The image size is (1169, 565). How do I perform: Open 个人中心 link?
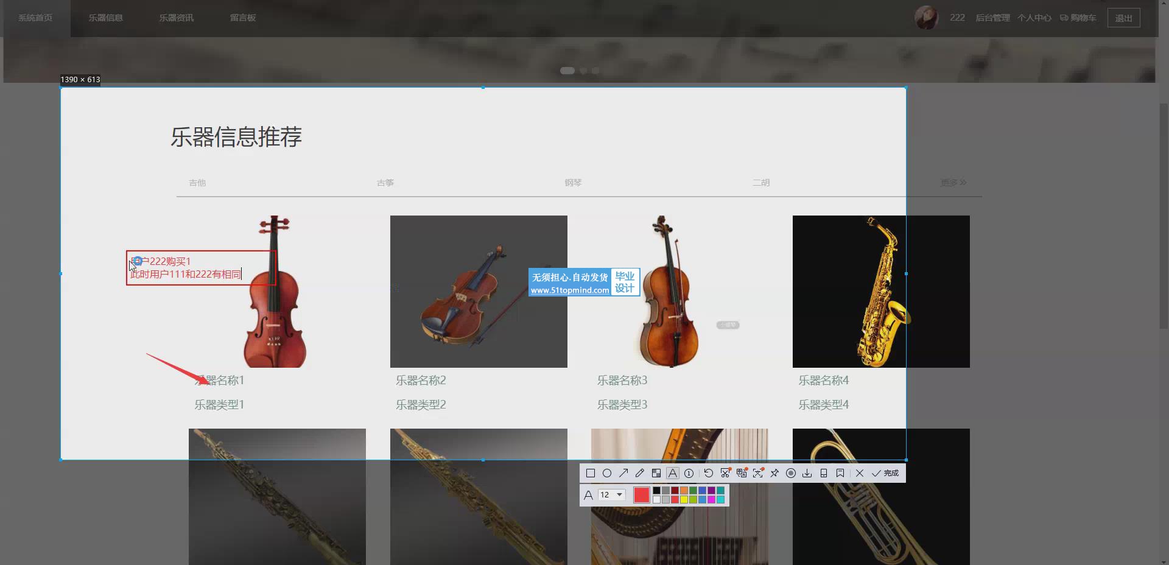click(1034, 18)
